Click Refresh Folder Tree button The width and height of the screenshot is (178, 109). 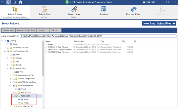(x=26, y=30)
